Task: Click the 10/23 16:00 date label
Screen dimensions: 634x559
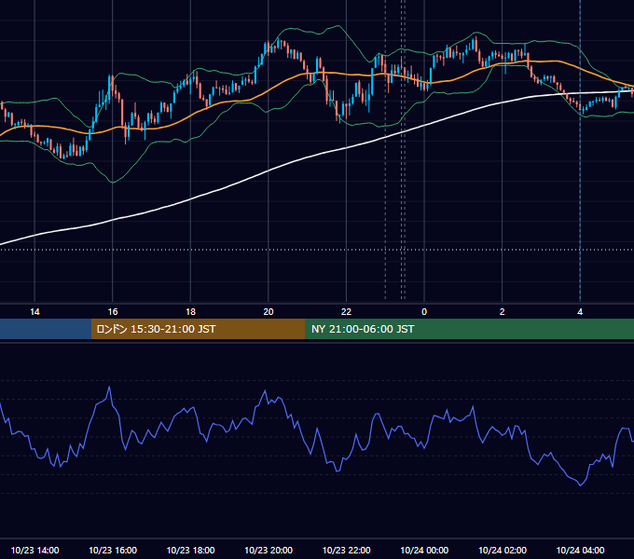Action: (x=113, y=550)
